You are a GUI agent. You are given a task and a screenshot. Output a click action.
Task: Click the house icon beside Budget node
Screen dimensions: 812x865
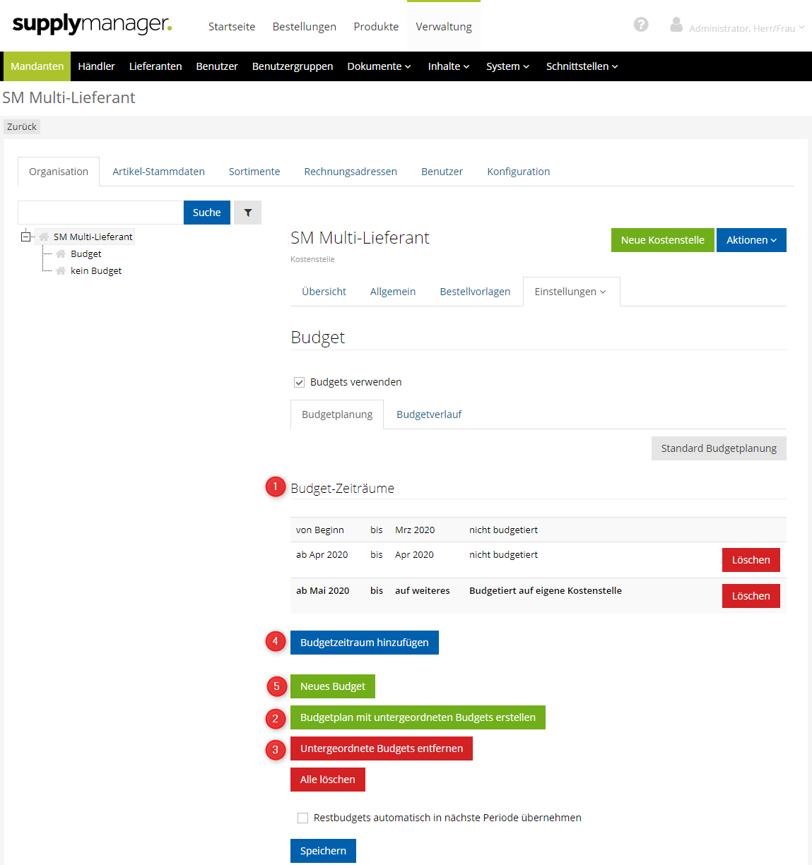(61, 254)
